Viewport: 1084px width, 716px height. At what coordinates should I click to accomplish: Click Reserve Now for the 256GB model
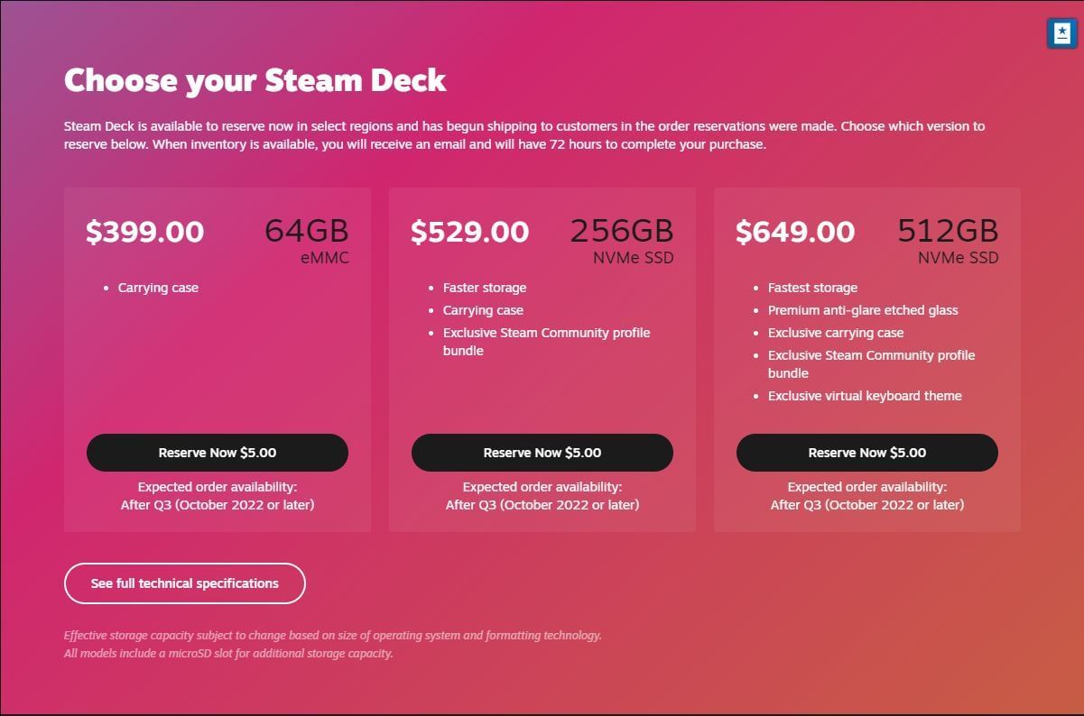(x=542, y=452)
